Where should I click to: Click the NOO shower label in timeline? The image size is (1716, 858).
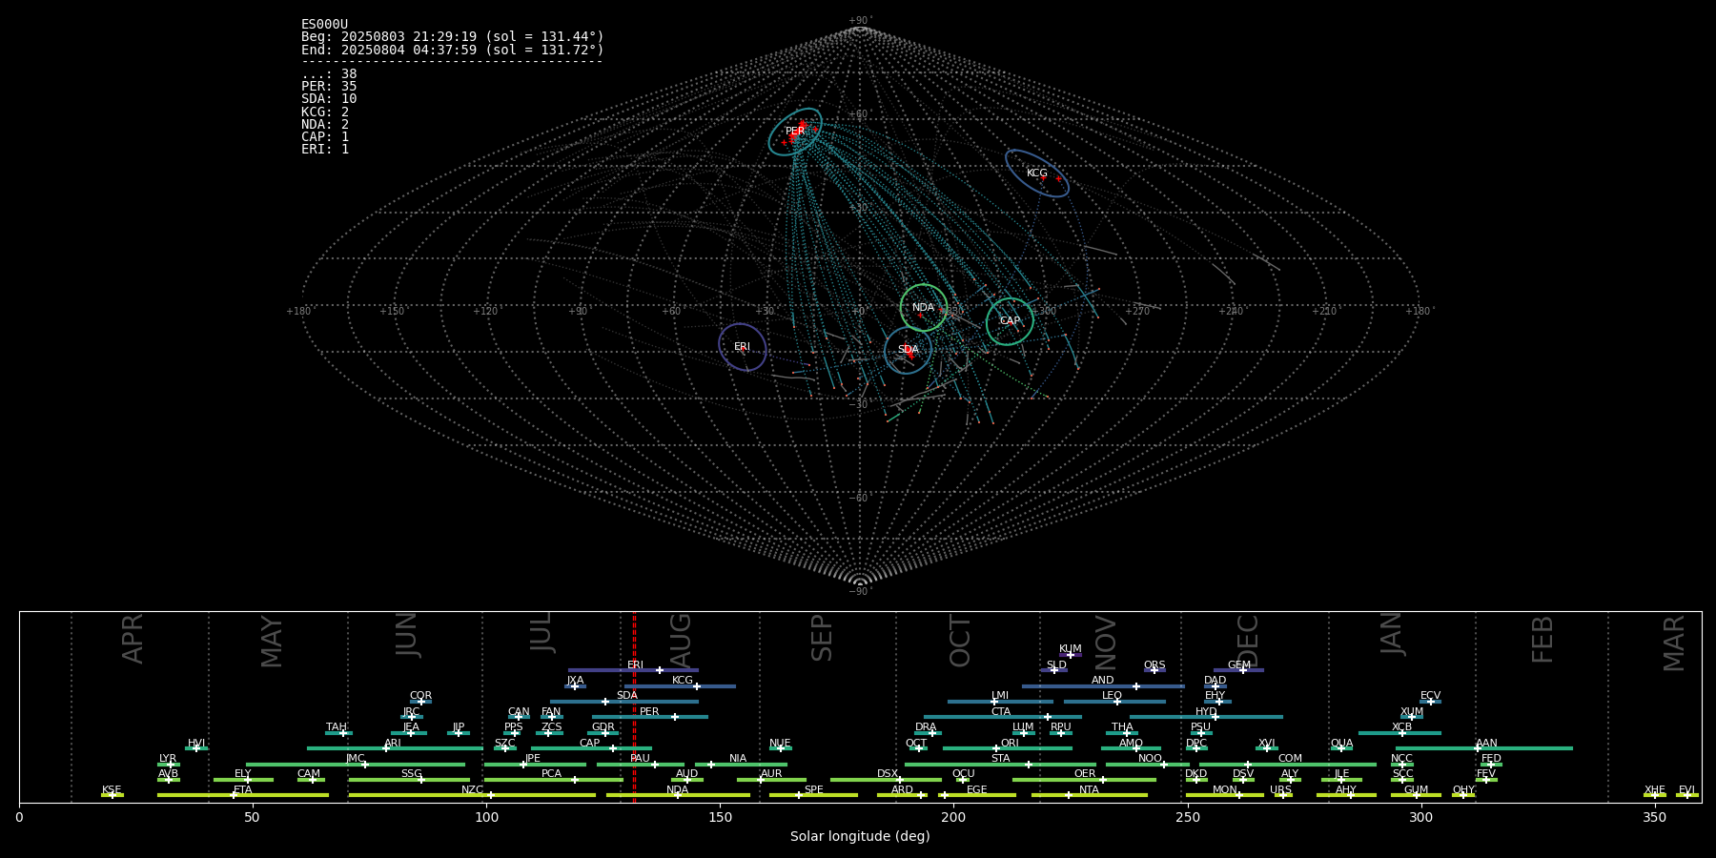pyautogui.click(x=1150, y=759)
